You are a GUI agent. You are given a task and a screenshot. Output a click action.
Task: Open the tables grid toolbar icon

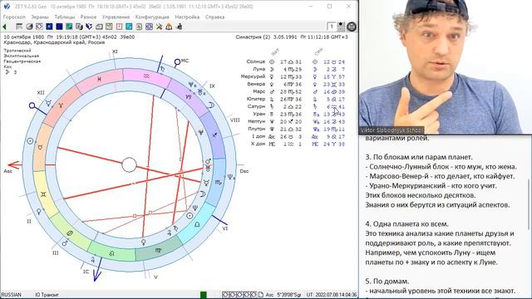[19, 27]
